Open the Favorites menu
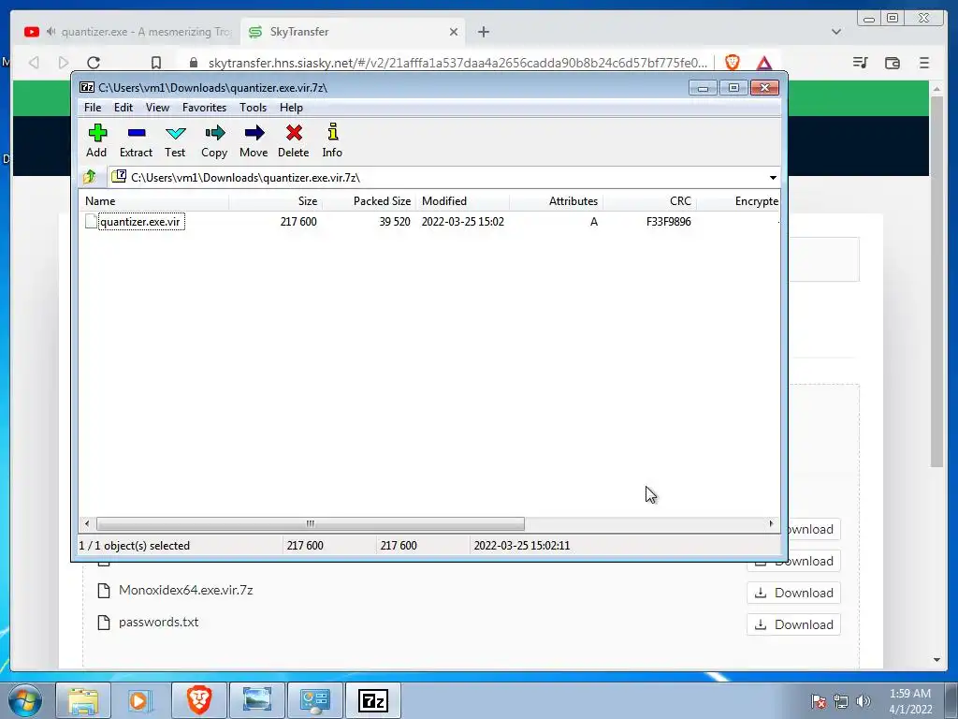Viewport: 958px width, 719px height. [x=204, y=108]
